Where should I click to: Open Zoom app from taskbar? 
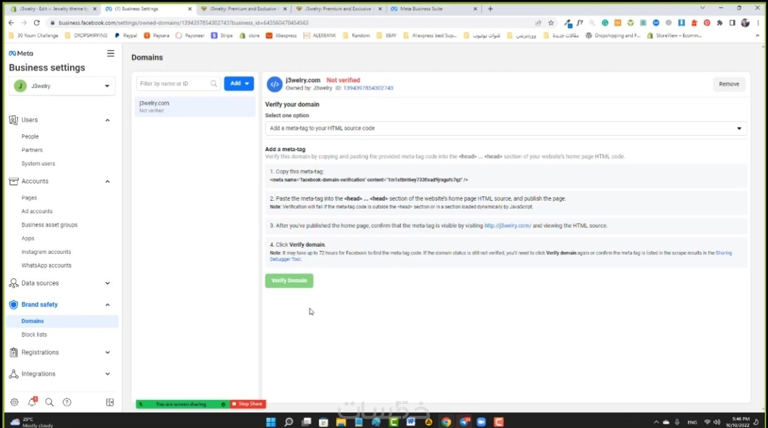[481, 422]
